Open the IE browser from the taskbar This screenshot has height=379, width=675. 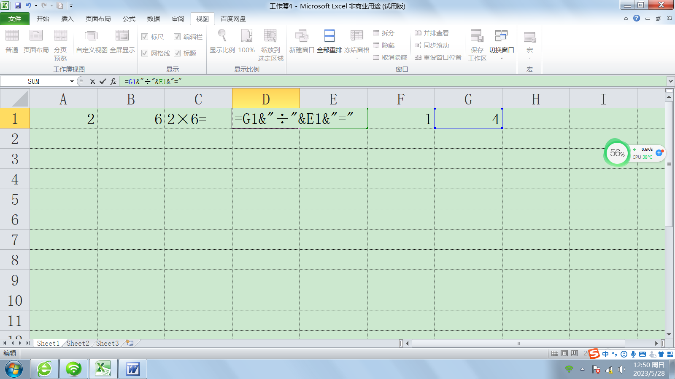[44, 369]
